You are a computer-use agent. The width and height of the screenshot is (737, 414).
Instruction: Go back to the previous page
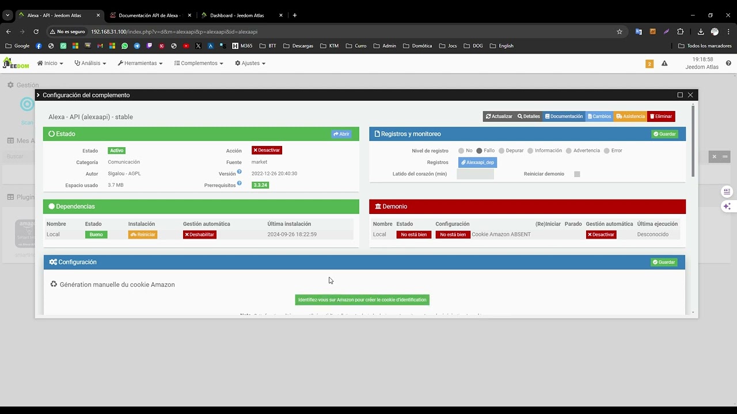[9, 32]
